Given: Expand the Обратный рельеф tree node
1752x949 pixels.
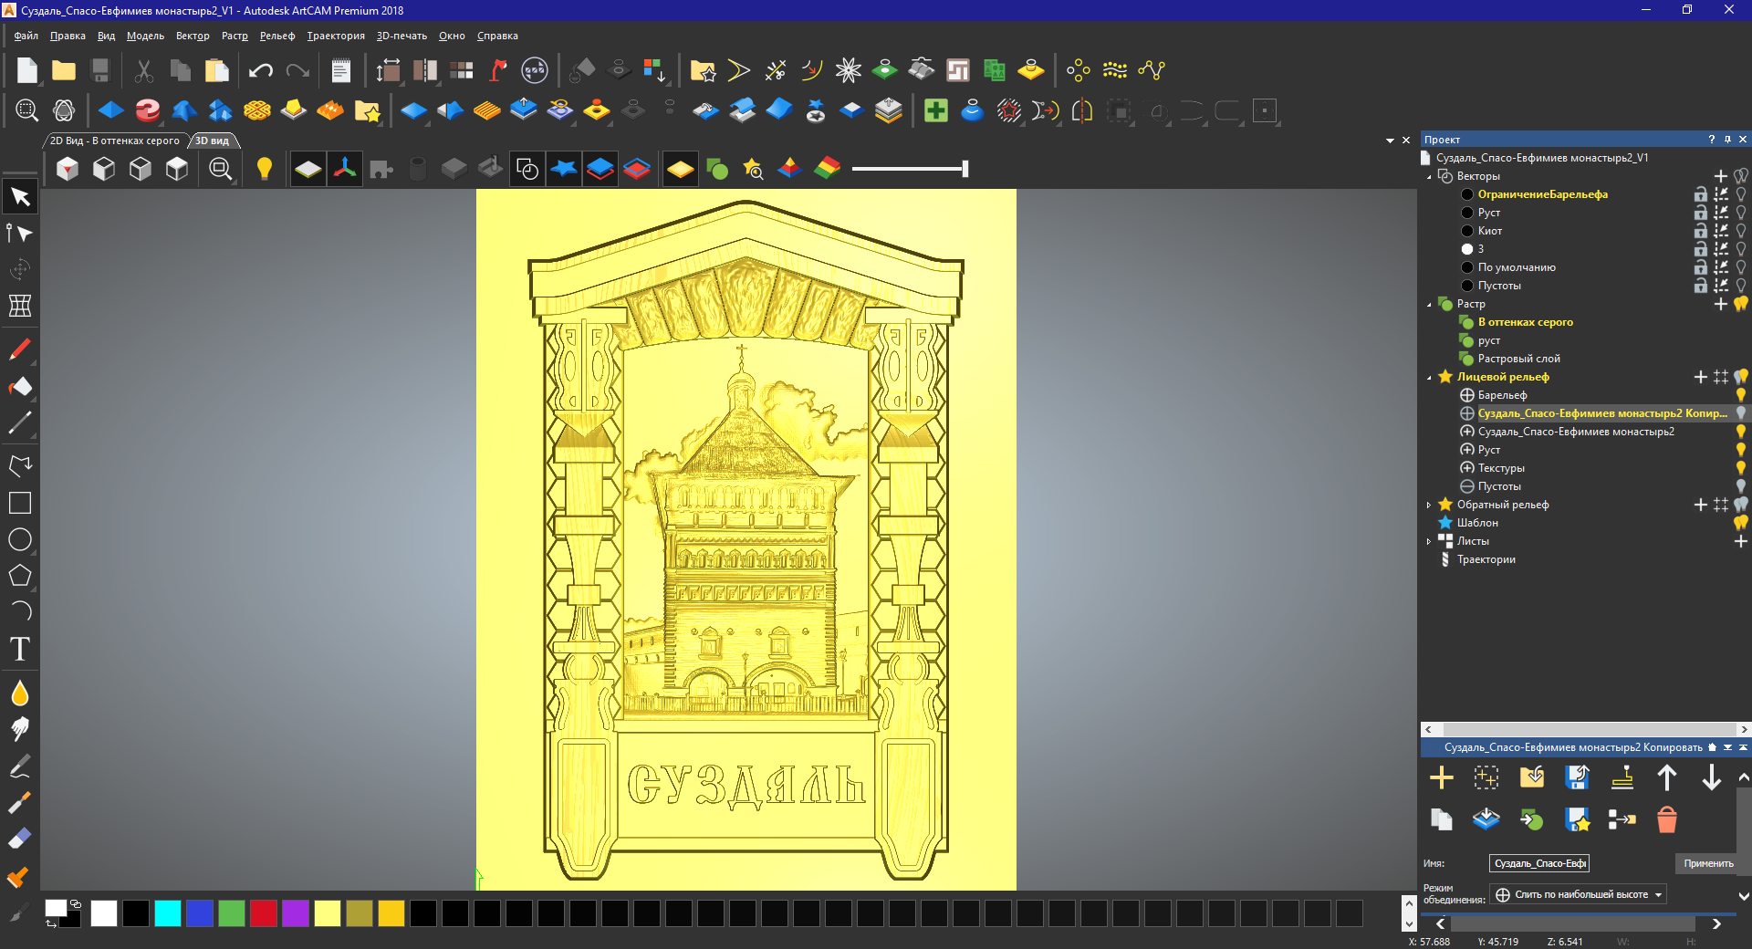Looking at the screenshot, I should 1429,505.
